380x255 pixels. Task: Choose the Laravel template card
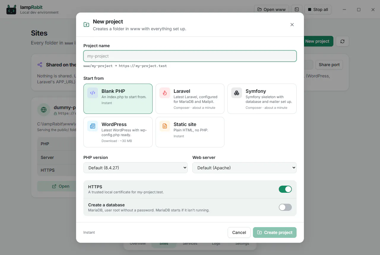[190, 99]
